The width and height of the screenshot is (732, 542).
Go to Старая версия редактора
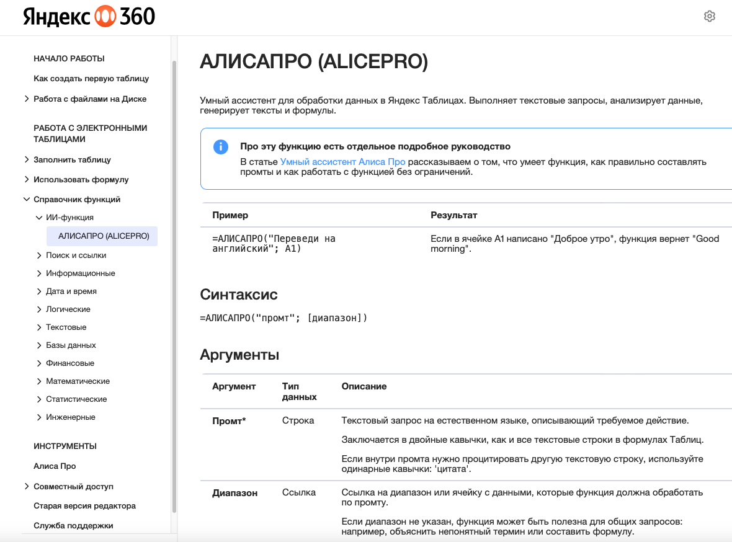point(84,506)
